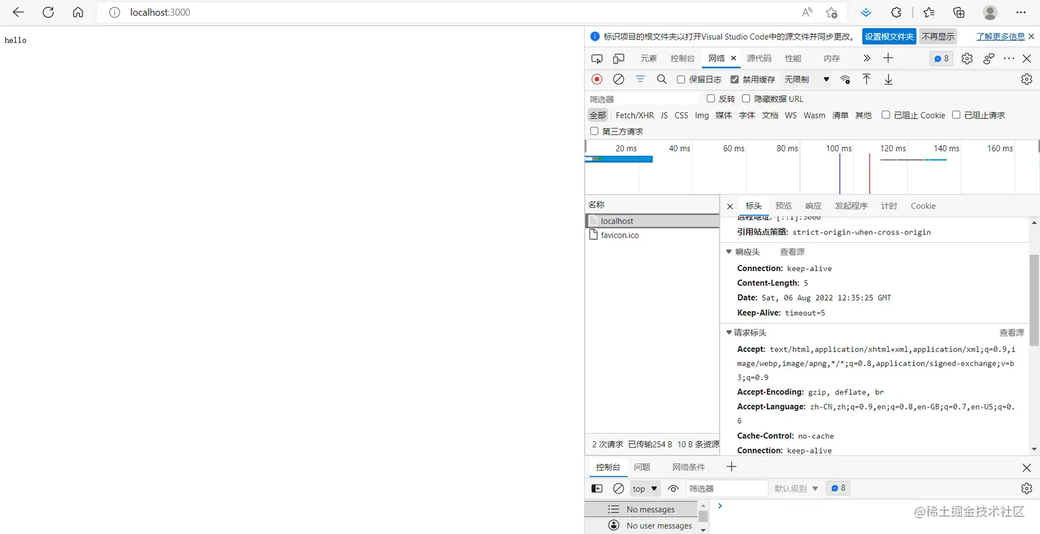Open the browser extensions puzzle icon

coord(896,12)
